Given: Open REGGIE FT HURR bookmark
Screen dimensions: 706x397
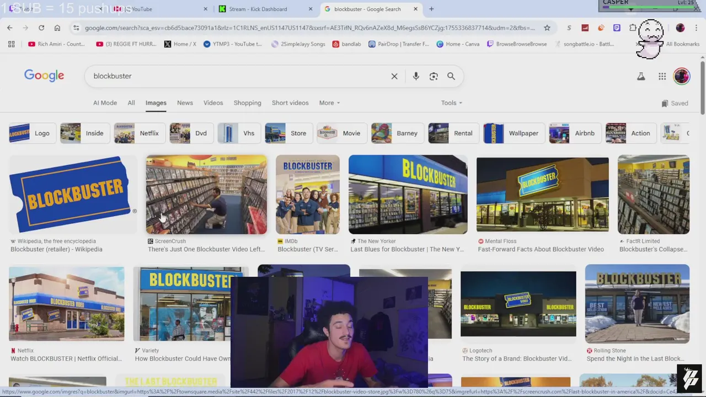Looking at the screenshot, I should point(126,44).
